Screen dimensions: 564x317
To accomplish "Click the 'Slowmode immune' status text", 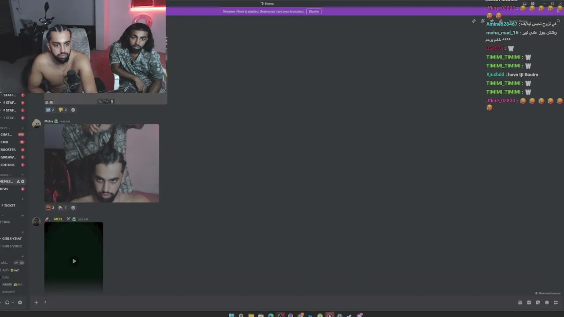I will tap(549, 293).
